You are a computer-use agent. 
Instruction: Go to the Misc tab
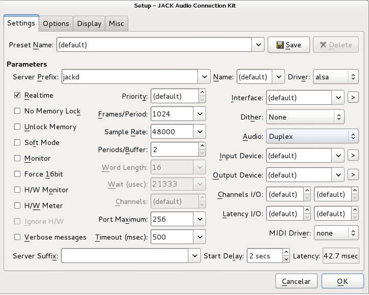click(x=117, y=23)
